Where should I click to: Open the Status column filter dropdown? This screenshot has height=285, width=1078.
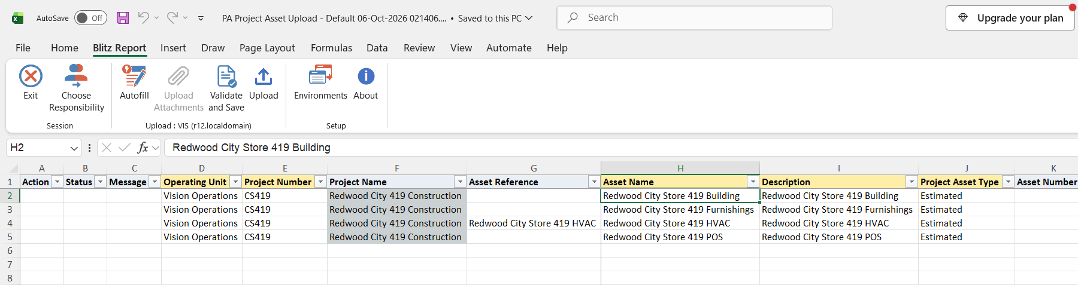[100, 182]
